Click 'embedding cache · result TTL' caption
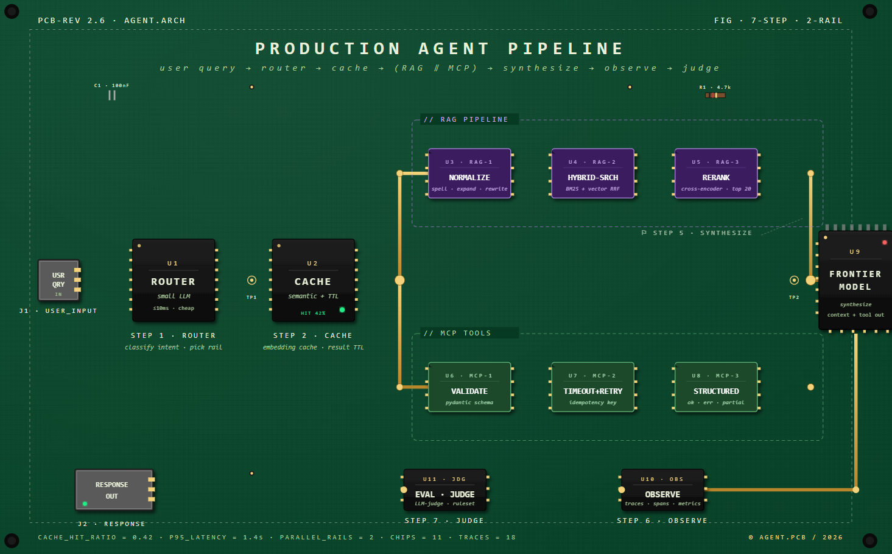892x554 pixels. click(313, 347)
